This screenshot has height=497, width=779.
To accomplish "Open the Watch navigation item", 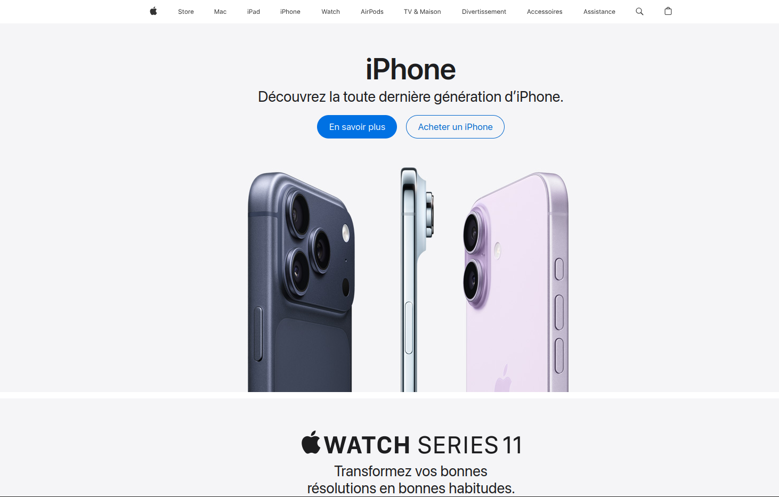I will point(331,12).
